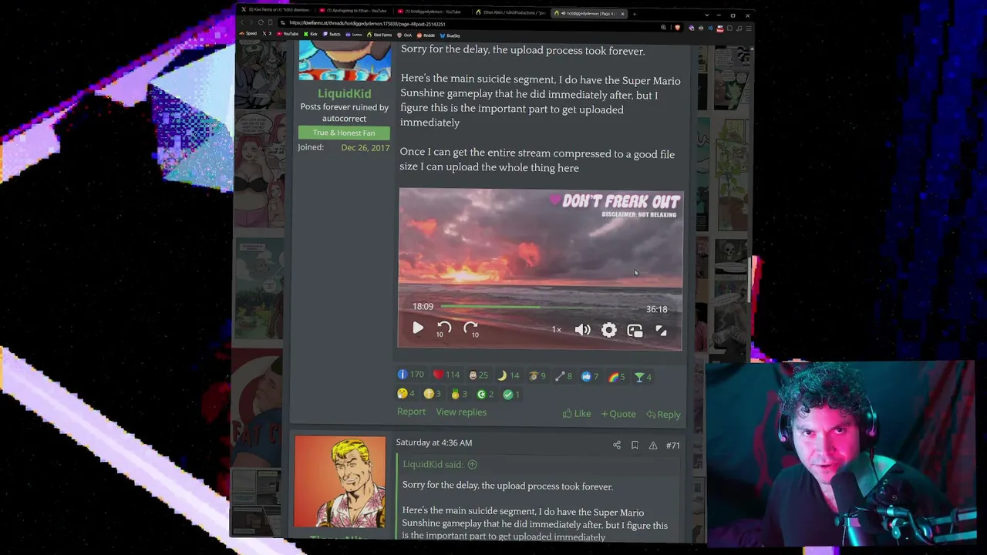This screenshot has width=987, height=555.
Task: Open the Reddit bookmark
Action: pyautogui.click(x=426, y=35)
